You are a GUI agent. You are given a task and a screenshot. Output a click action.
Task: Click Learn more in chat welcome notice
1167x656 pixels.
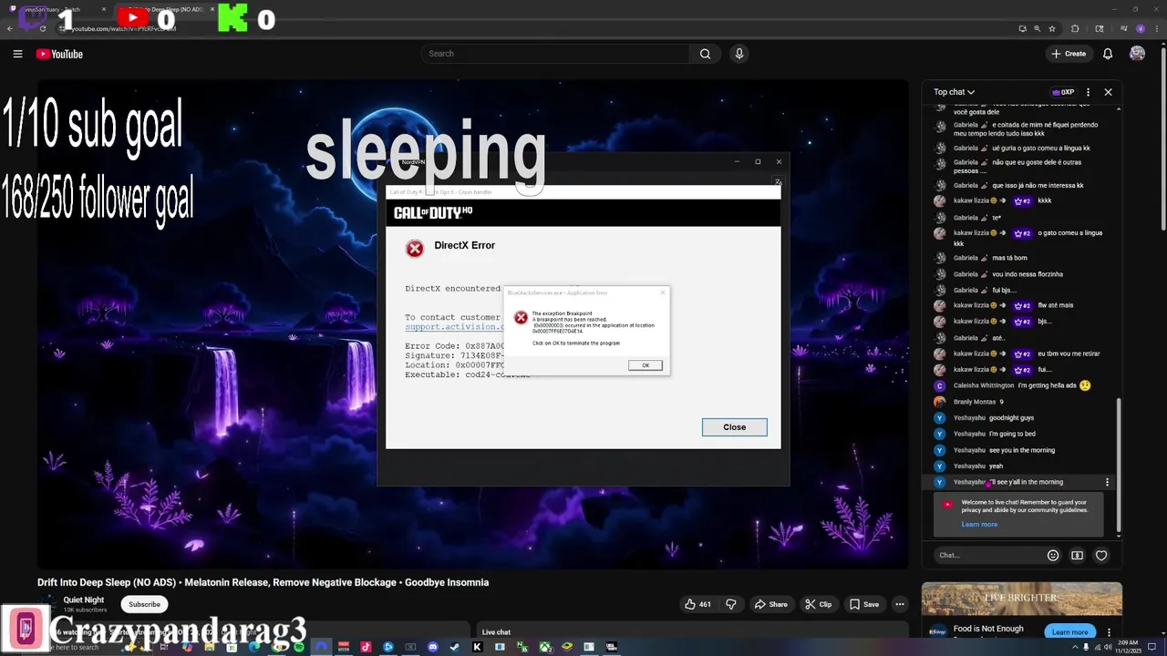pyautogui.click(x=979, y=525)
